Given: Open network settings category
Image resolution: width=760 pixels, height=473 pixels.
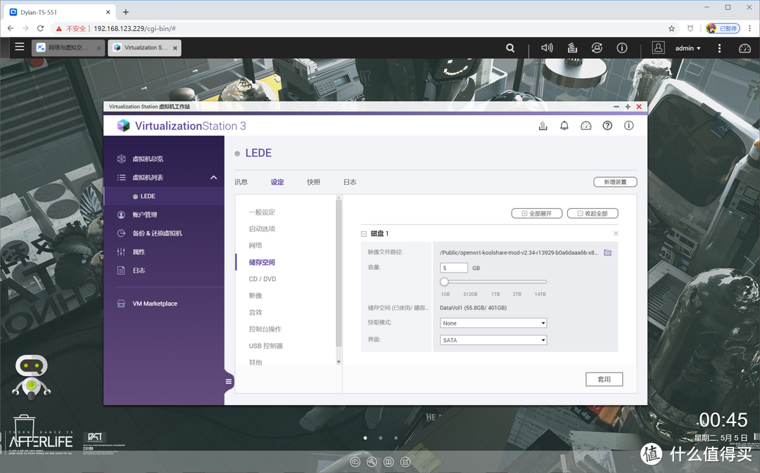Looking at the screenshot, I should (255, 245).
